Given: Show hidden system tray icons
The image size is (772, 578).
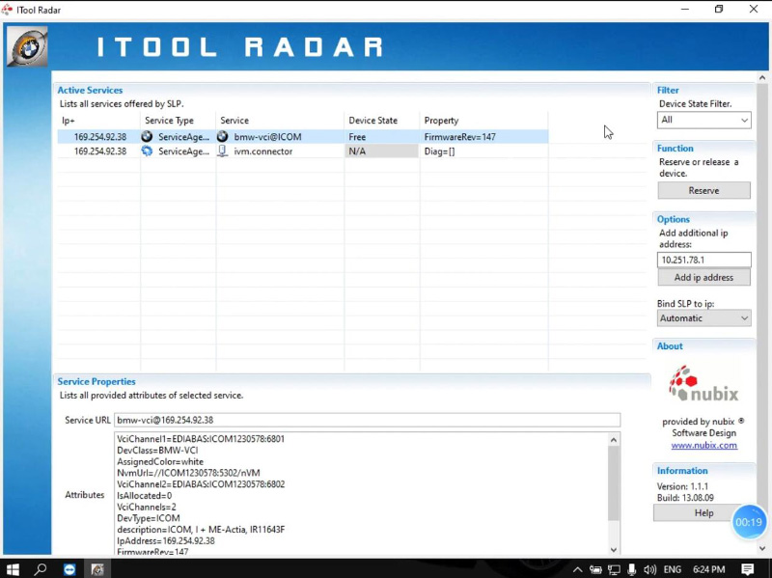Looking at the screenshot, I should click(577, 570).
